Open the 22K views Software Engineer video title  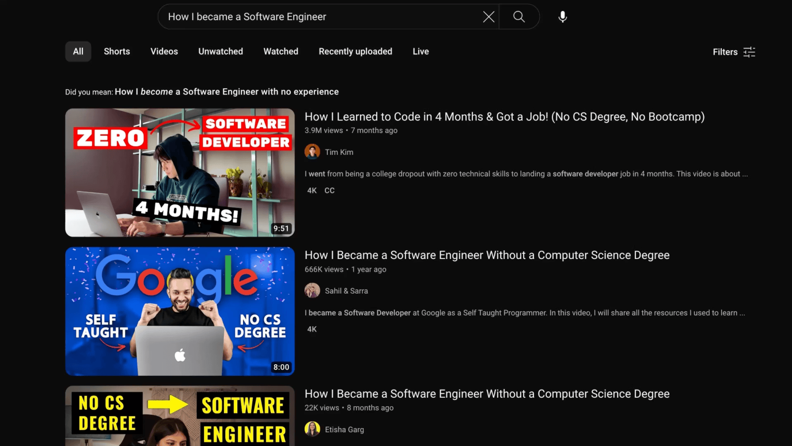[x=487, y=394]
